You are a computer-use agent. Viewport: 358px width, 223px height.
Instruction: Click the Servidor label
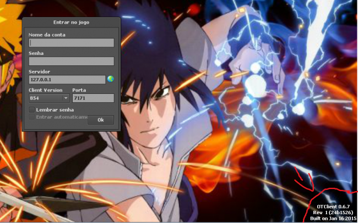tap(40, 72)
